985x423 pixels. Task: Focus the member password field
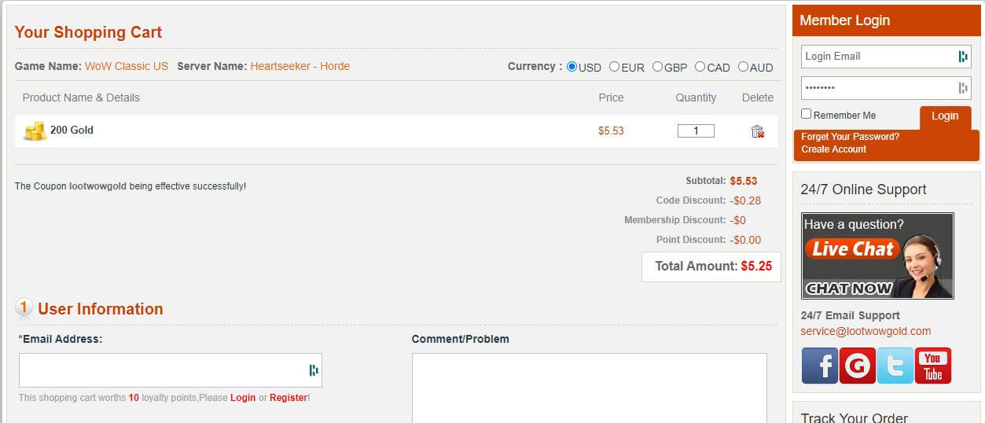pyautogui.click(x=886, y=88)
